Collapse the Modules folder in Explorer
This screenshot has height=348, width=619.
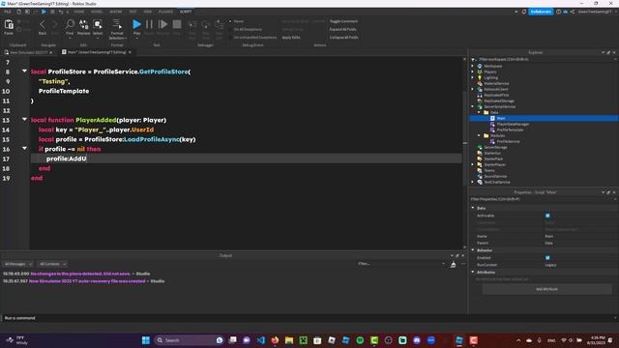[480, 135]
